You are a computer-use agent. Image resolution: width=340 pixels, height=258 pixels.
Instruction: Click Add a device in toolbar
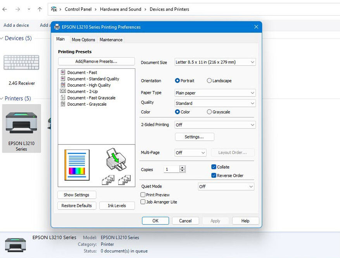16,25
